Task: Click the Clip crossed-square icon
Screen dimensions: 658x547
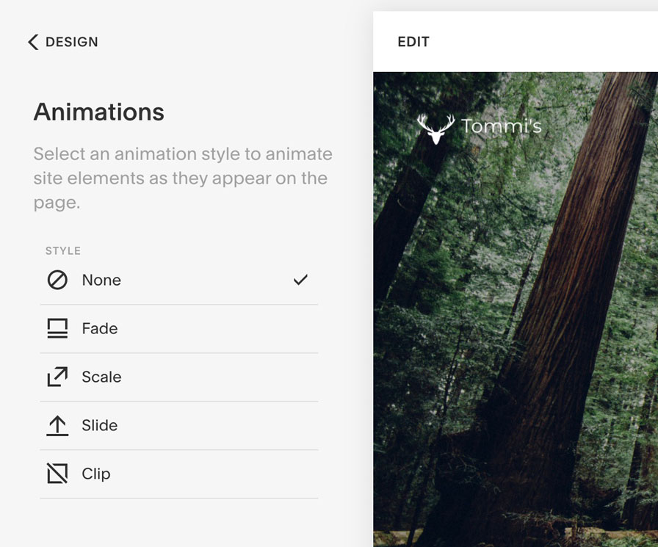Action: (57, 474)
